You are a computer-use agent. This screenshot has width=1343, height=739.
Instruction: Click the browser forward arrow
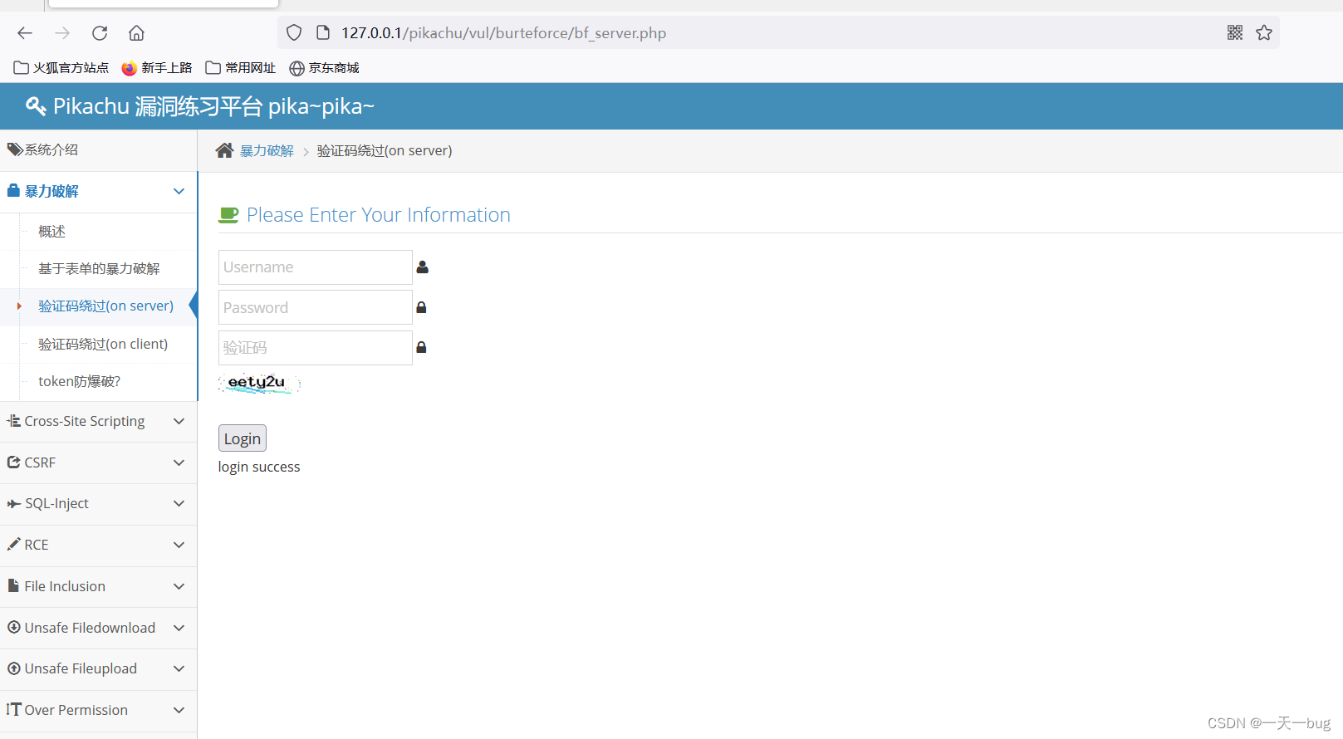62,33
